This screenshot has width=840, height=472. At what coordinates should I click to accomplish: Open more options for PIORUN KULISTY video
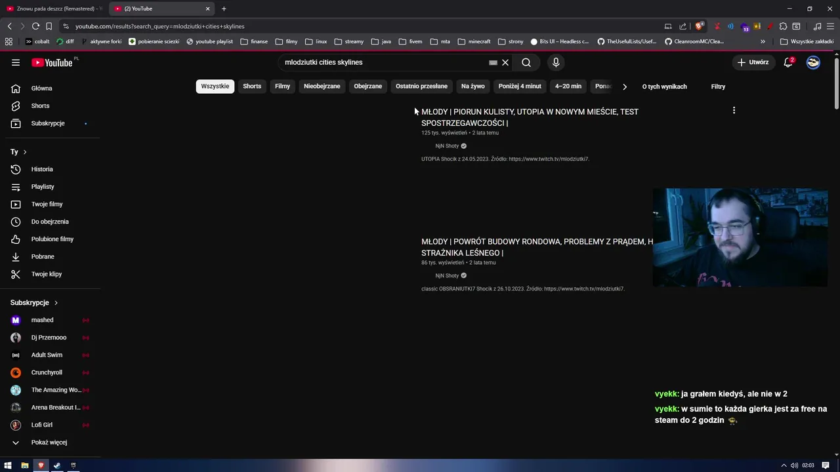pyautogui.click(x=734, y=110)
